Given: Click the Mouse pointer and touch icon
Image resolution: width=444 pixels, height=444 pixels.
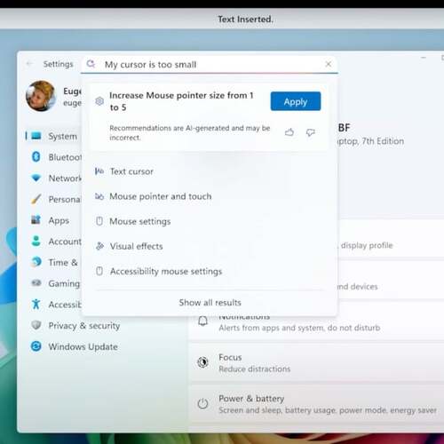Looking at the screenshot, I should pyautogui.click(x=99, y=196).
